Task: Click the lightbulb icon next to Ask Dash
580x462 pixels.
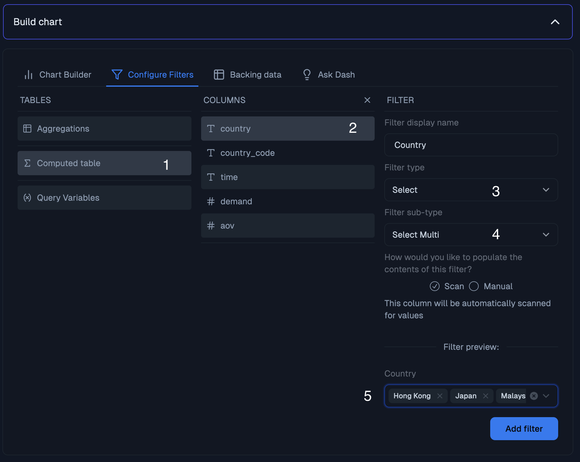Action: point(307,75)
